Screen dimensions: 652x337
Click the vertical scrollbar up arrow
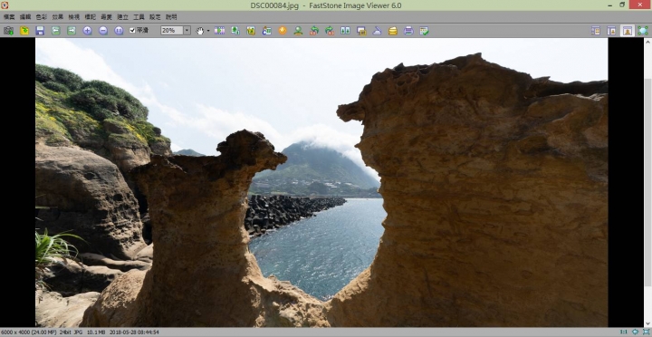[647, 42]
